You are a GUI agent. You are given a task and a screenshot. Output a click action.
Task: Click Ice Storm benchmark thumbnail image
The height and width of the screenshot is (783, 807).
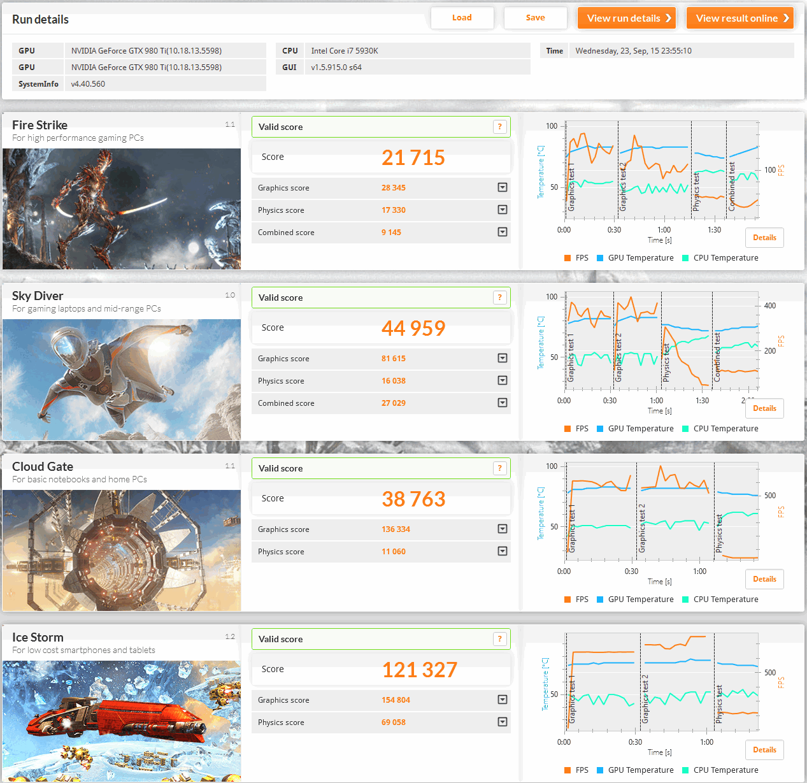pyautogui.click(x=122, y=721)
